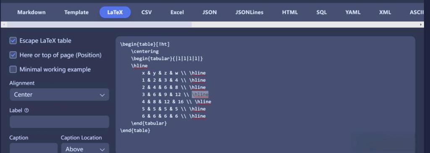Switch to the Markdown tab

(31, 12)
